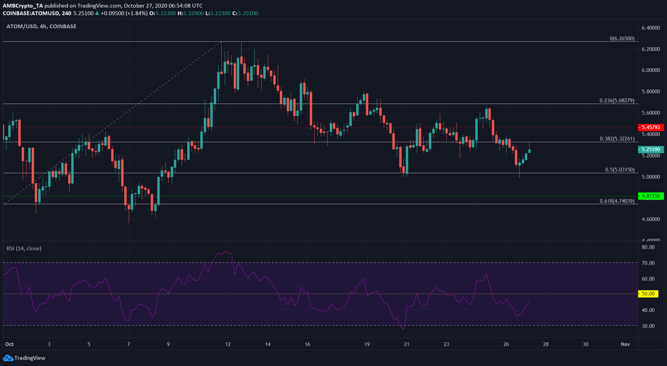The image size is (667, 366).
Task: Click the Oct date axis label
Action: coord(9,344)
